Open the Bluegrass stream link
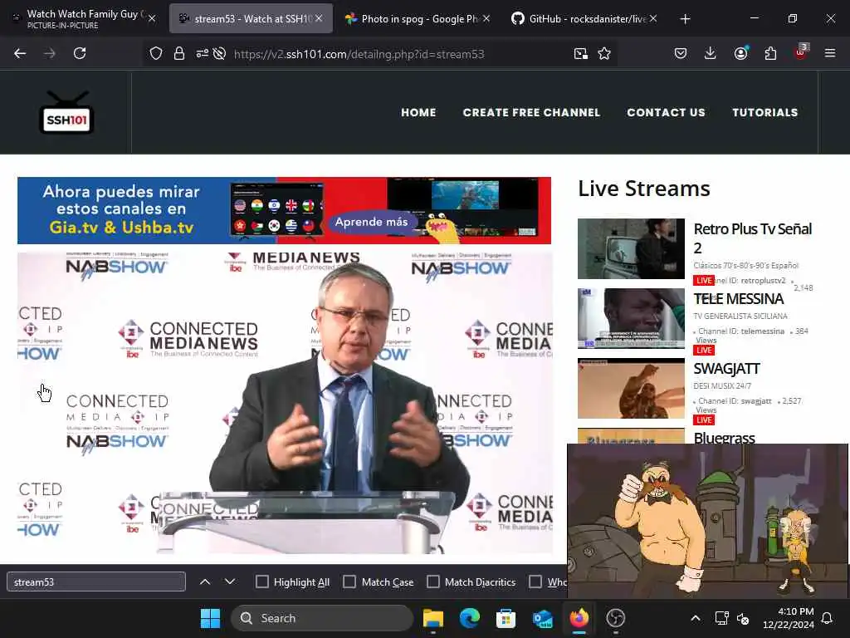Image resolution: width=850 pixels, height=638 pixels. pos(724,437)
